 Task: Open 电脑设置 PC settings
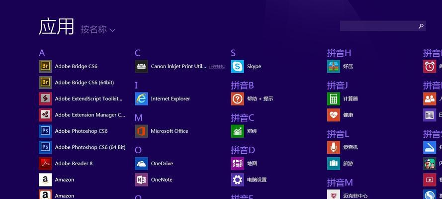pyautogui.click(x=249, y=180)
